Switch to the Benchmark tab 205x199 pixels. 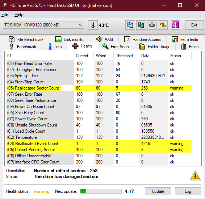(23, 47)
